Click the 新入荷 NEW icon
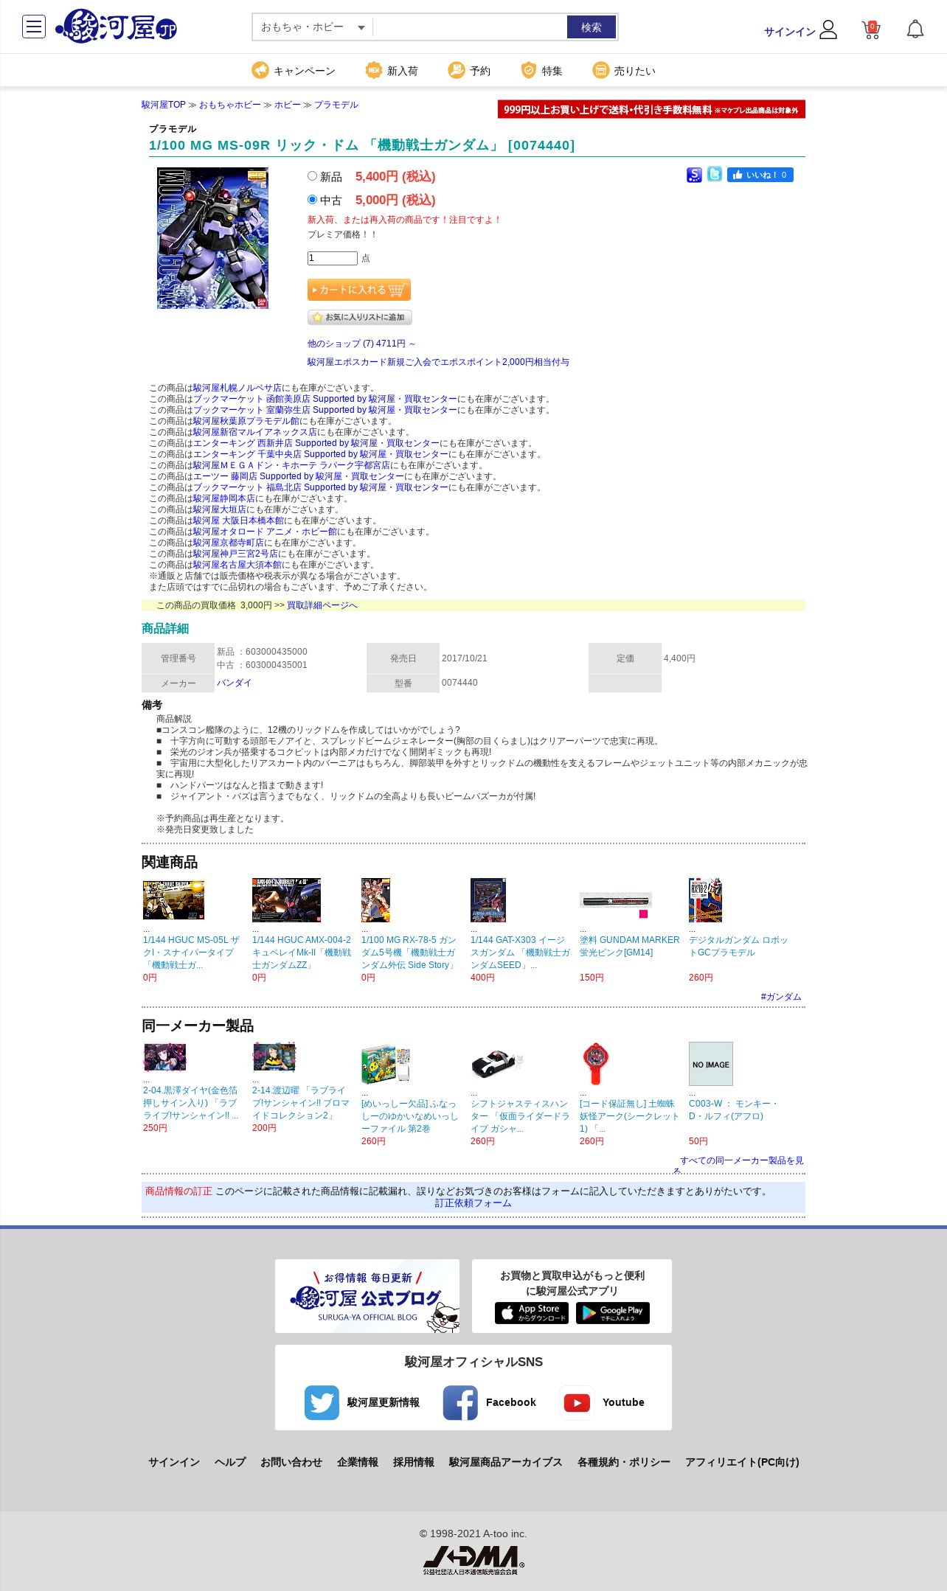947x1591 pixels. point(374,70)
